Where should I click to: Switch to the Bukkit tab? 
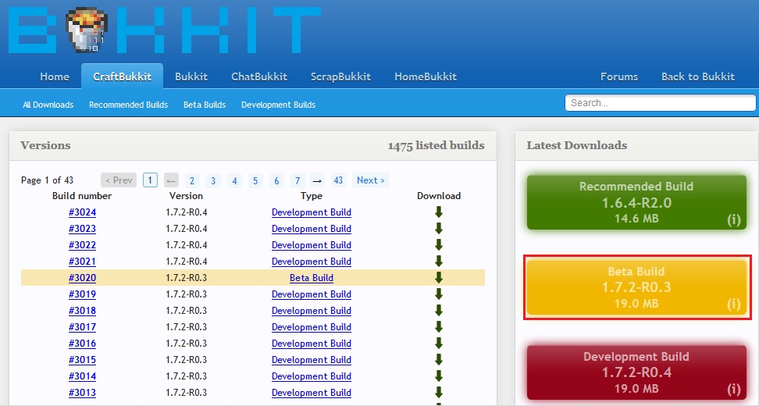tap(191, 77)
